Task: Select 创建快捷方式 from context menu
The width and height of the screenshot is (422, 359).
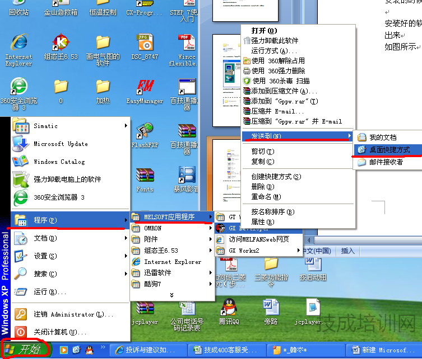Action: click(276, 177)
